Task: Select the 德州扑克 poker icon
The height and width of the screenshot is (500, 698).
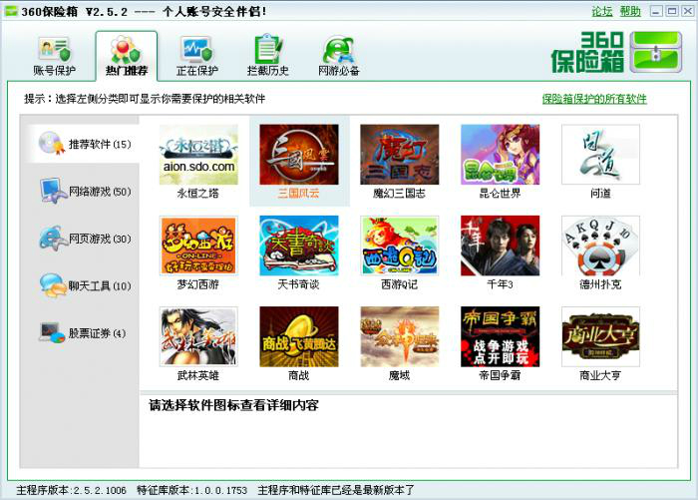Action: 600,246
